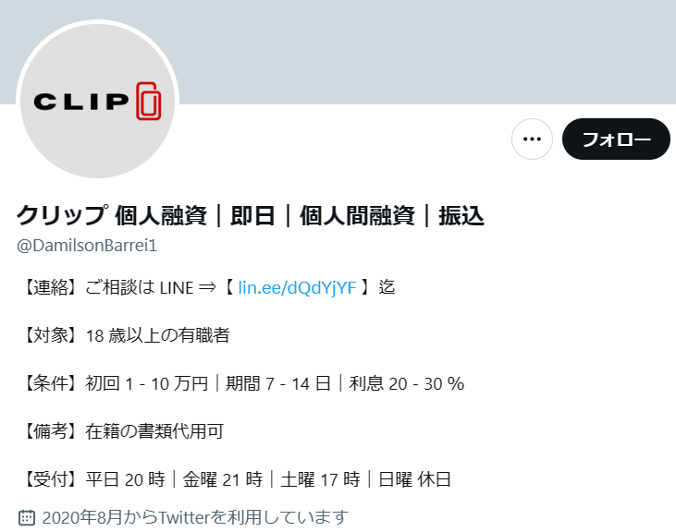
Task: Click the フォロー follow button
Action: pyautogui.click(x=616, y=139)
